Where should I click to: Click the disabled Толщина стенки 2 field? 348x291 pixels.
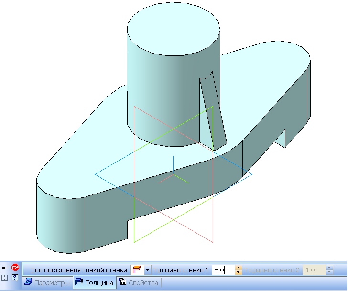point(314,270)
